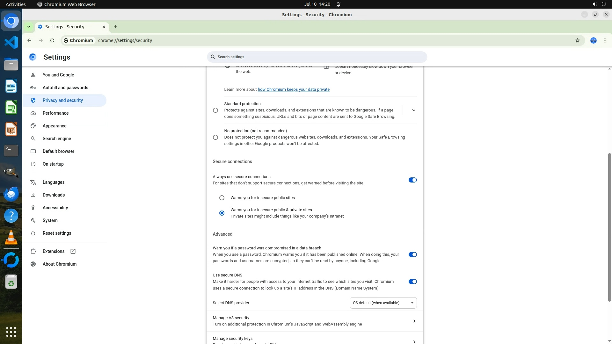Viewport: 612px width, 344px height.
Task: Open a new tab with plus icon
Action: pyautogui.click(x=115, y=27)
